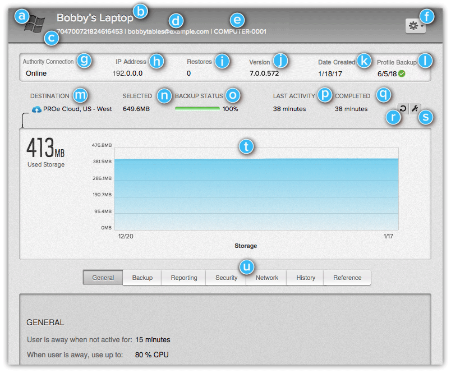Click the blue storage usage graph
Image resolution: width=451 pixels, height=373 pixels.
pyautogui.click(x=255, y=191)
